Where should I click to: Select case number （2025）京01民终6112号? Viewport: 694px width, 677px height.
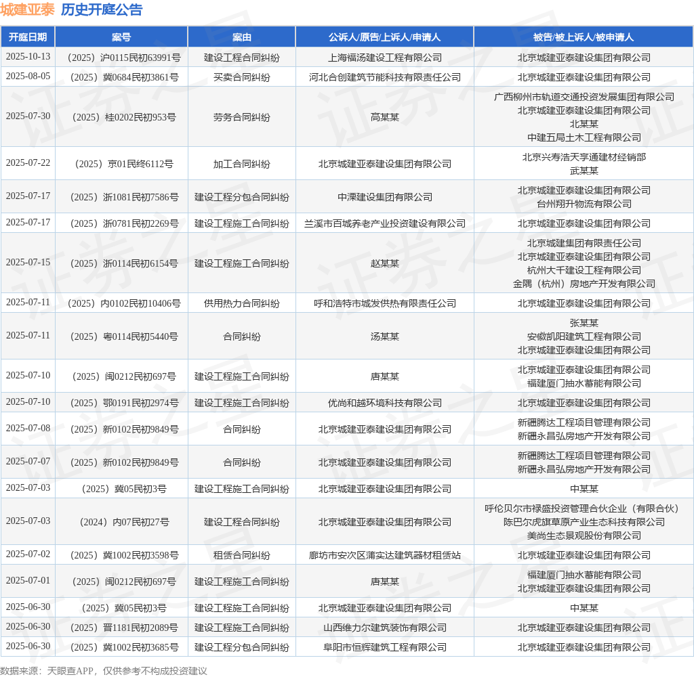point(121,164)
